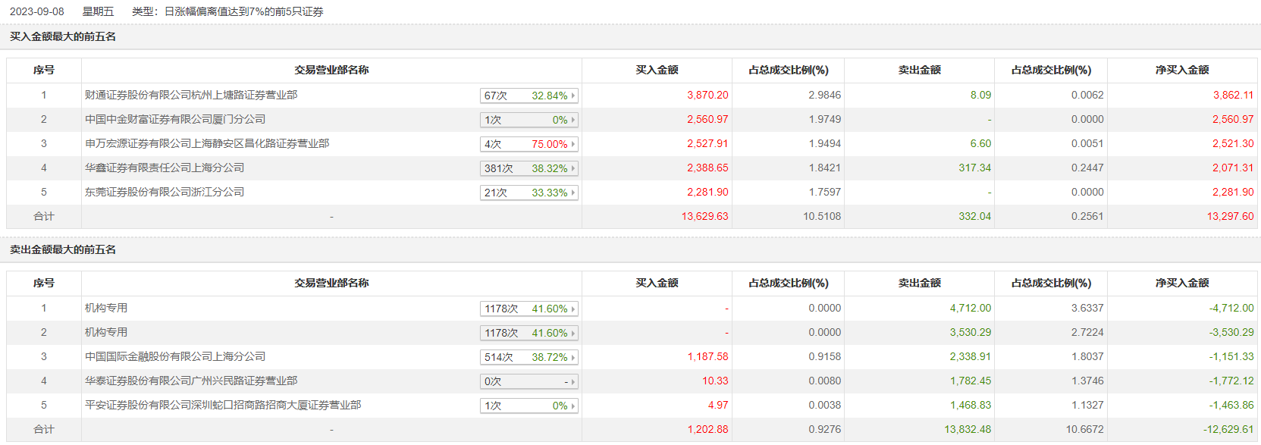
Task: Open 中国国际金融上海分公司 link
Action: pos(175,356)
